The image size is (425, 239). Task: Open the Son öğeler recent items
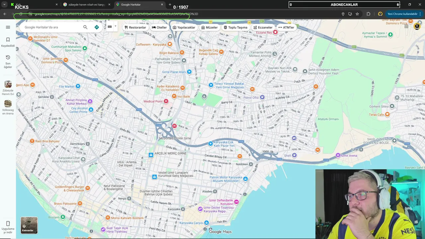8,62
